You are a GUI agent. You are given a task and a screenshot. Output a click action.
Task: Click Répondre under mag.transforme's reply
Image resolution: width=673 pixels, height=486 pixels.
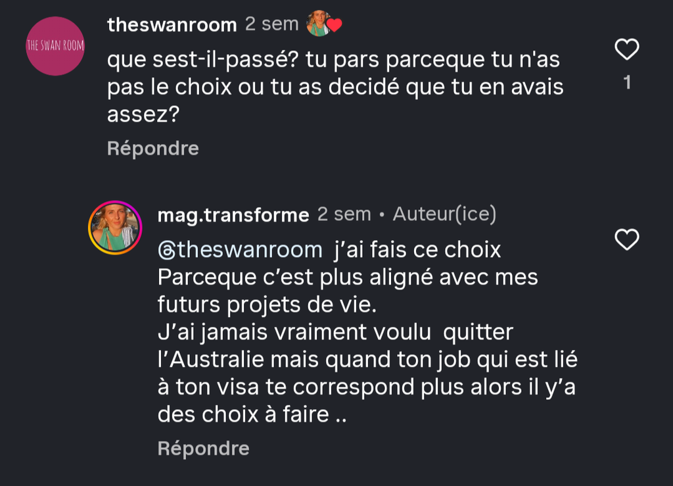[x=204, y=449]
